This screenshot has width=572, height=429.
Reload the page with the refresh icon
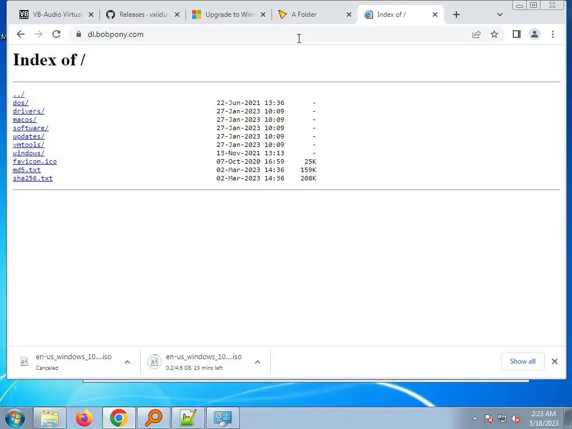(x=56, y=34)
